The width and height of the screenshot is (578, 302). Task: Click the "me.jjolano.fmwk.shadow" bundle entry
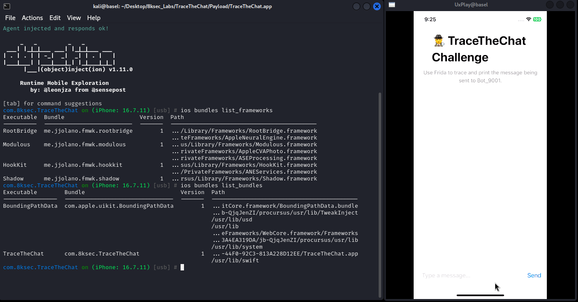[82, 179]
